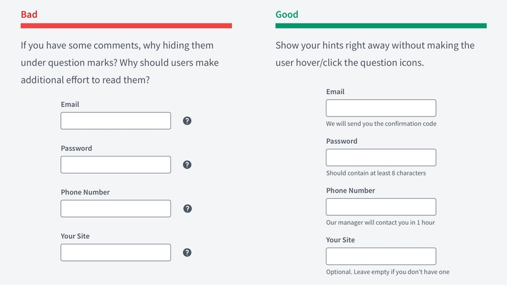
Task: Click the question mark next to Password
Action: [x=187, y=165]
